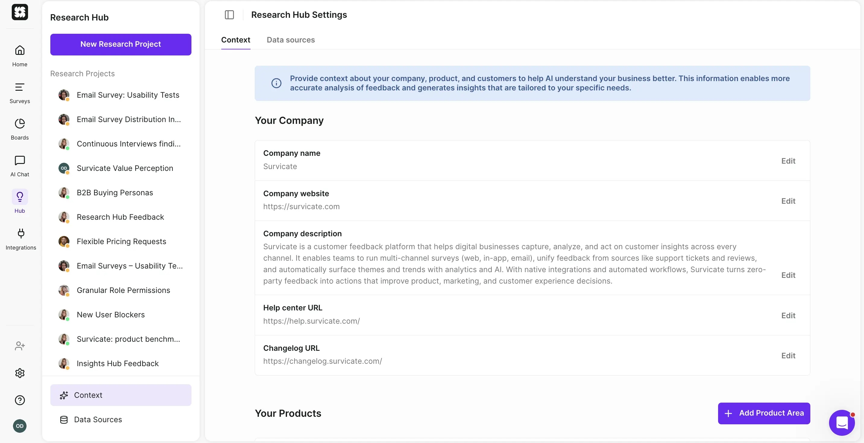Click the invite user icon
The height and width of the screenshot is (443, 864).
(20, 346)
